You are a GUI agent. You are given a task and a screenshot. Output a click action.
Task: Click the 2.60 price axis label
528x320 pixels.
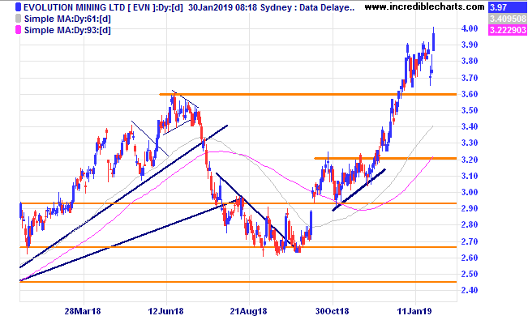(470, 258)
